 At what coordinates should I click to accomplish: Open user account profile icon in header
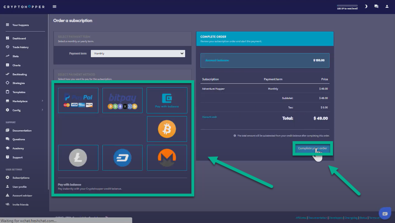[x=387, y=7]
